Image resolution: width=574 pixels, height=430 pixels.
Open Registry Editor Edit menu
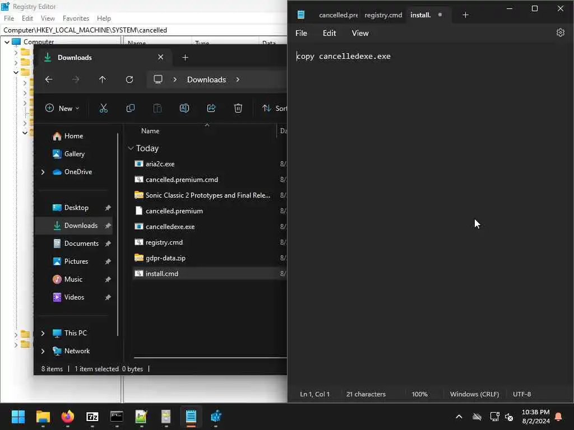click(x=27, y=18)
